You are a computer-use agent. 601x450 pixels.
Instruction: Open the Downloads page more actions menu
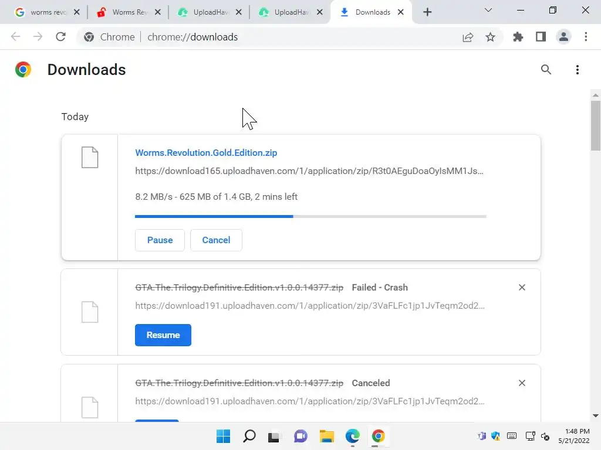[578, 70]
